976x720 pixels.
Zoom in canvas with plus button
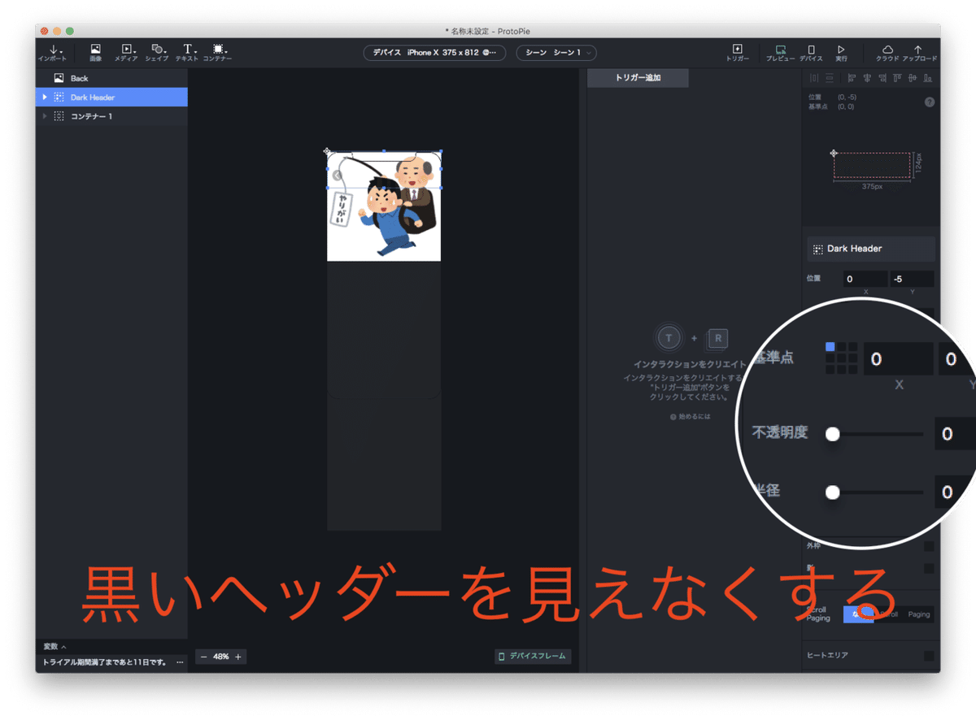tap(238, 657)
